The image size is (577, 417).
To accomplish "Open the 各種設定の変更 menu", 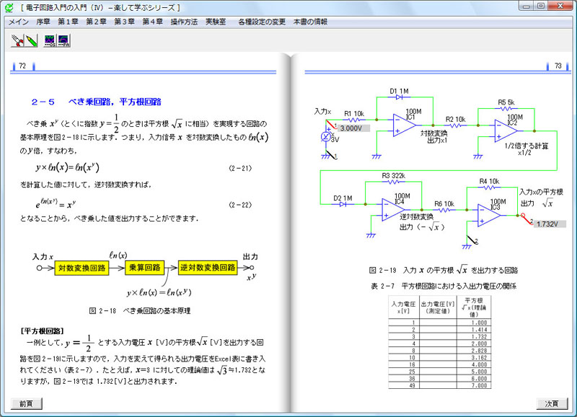I will pos(262,22).
